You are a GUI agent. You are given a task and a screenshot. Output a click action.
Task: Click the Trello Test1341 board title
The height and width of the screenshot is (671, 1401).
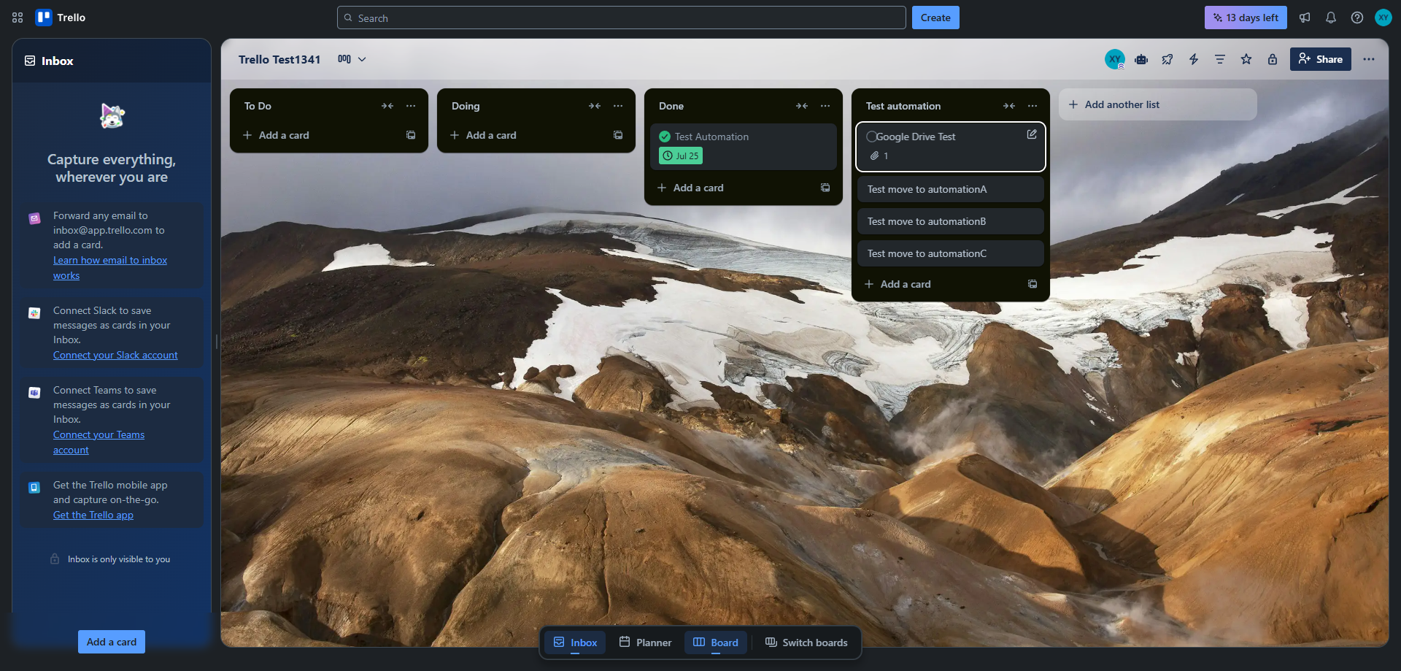(279, 59)
